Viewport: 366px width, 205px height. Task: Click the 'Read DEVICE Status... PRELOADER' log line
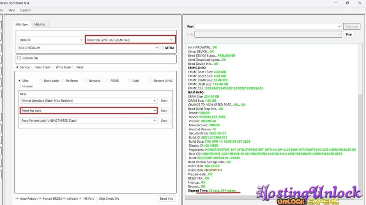[x=212, y=55]
